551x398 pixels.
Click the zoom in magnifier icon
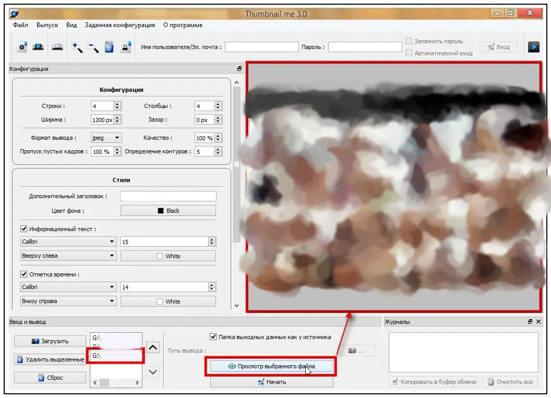(x=77, y=47)
